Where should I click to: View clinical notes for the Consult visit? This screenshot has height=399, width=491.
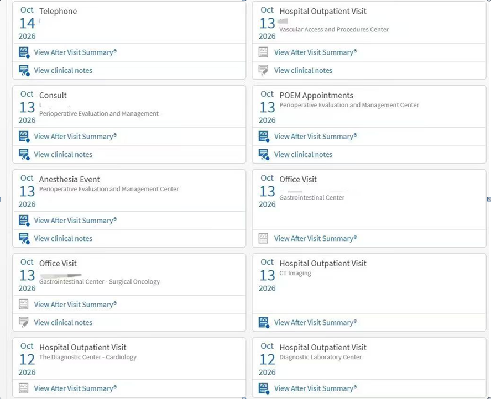[63, 155]
